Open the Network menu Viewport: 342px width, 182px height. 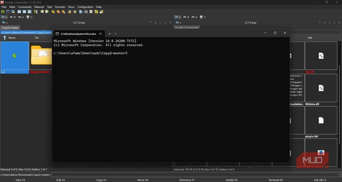coord(39,7)
